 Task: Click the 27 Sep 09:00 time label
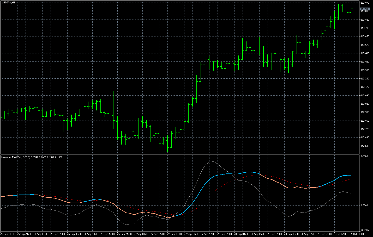pyautogui.click(x=174, y=234)
